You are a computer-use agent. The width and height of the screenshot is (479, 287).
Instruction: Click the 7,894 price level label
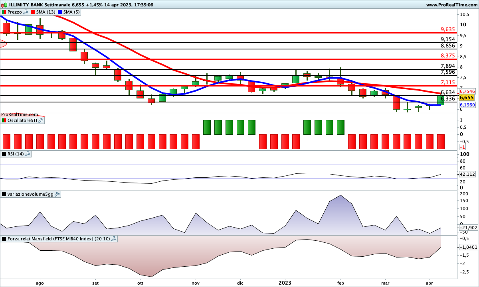448,66
